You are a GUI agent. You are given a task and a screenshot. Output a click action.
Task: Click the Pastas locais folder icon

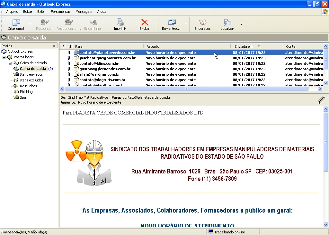pos(10,57)
